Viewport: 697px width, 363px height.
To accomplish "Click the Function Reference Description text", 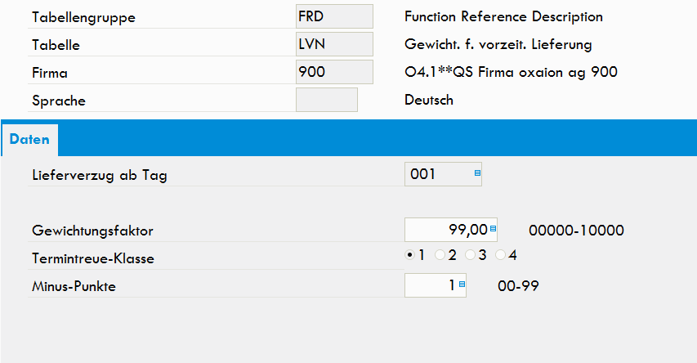I will point(503,17).
